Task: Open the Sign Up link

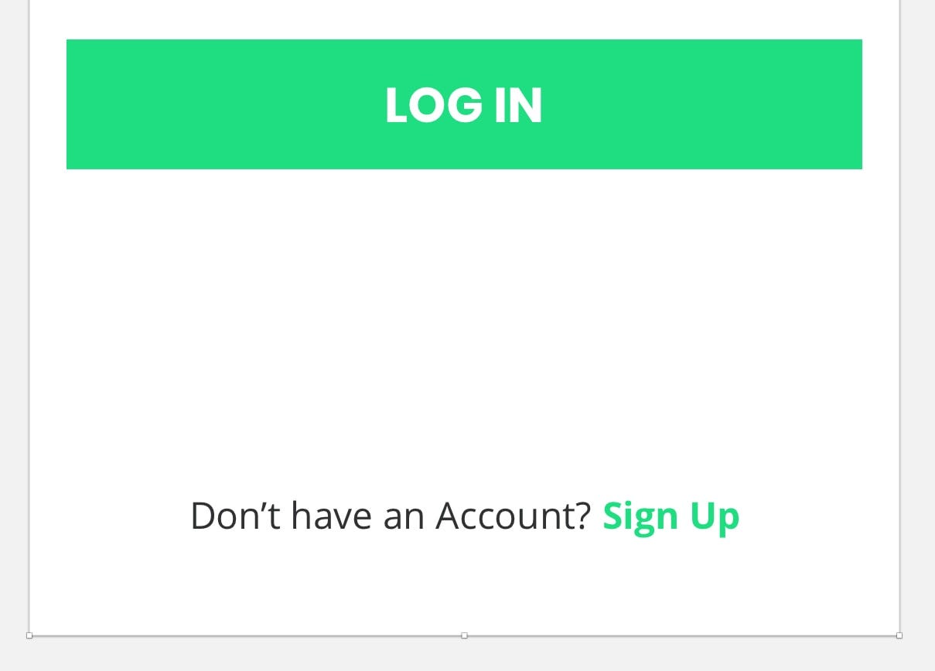Action: 671,516
